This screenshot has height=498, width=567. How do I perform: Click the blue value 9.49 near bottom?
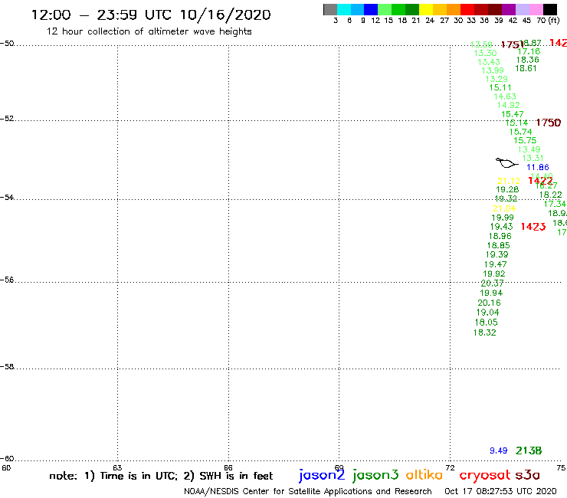coord(499,450)
